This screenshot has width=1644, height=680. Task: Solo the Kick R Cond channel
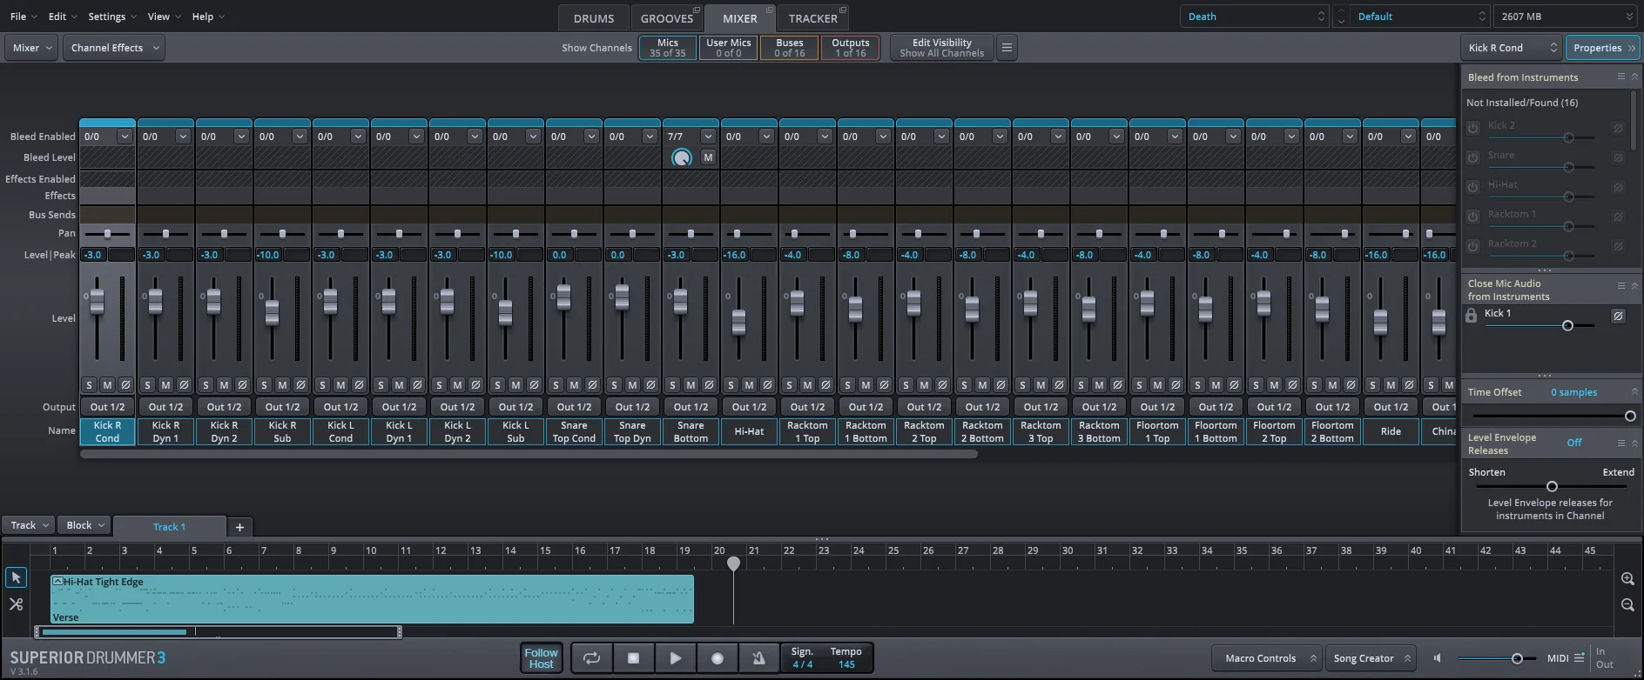[x=89, y=385]
